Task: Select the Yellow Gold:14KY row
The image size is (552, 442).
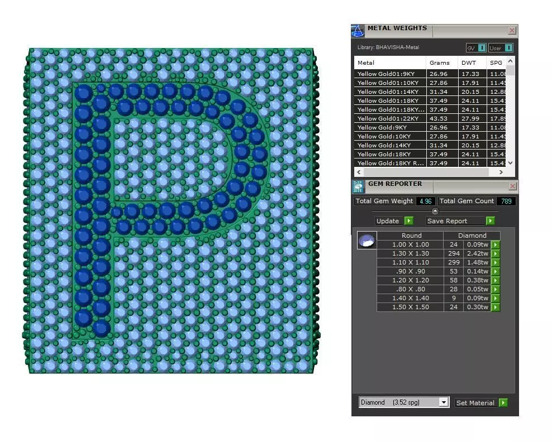Action: pyautogui.click(x=431, y=145)
